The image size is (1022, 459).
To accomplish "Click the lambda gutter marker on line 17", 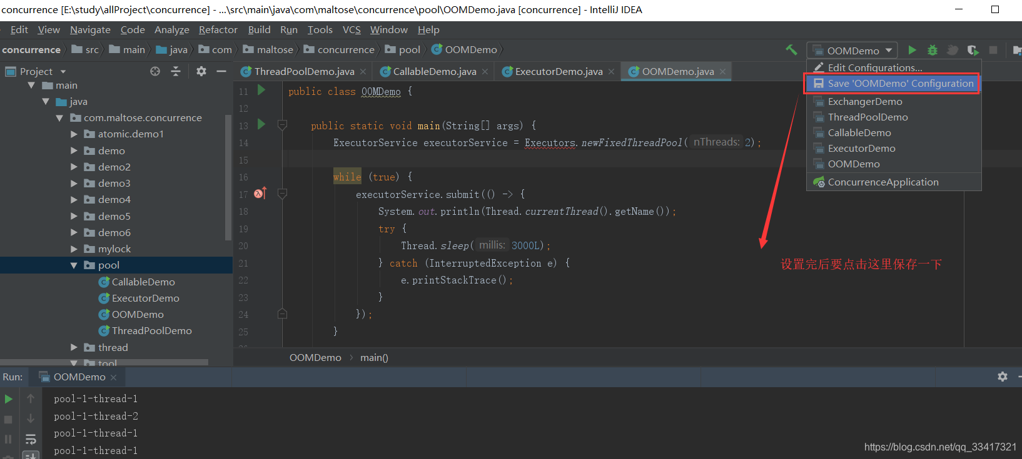I will (261, 193).
